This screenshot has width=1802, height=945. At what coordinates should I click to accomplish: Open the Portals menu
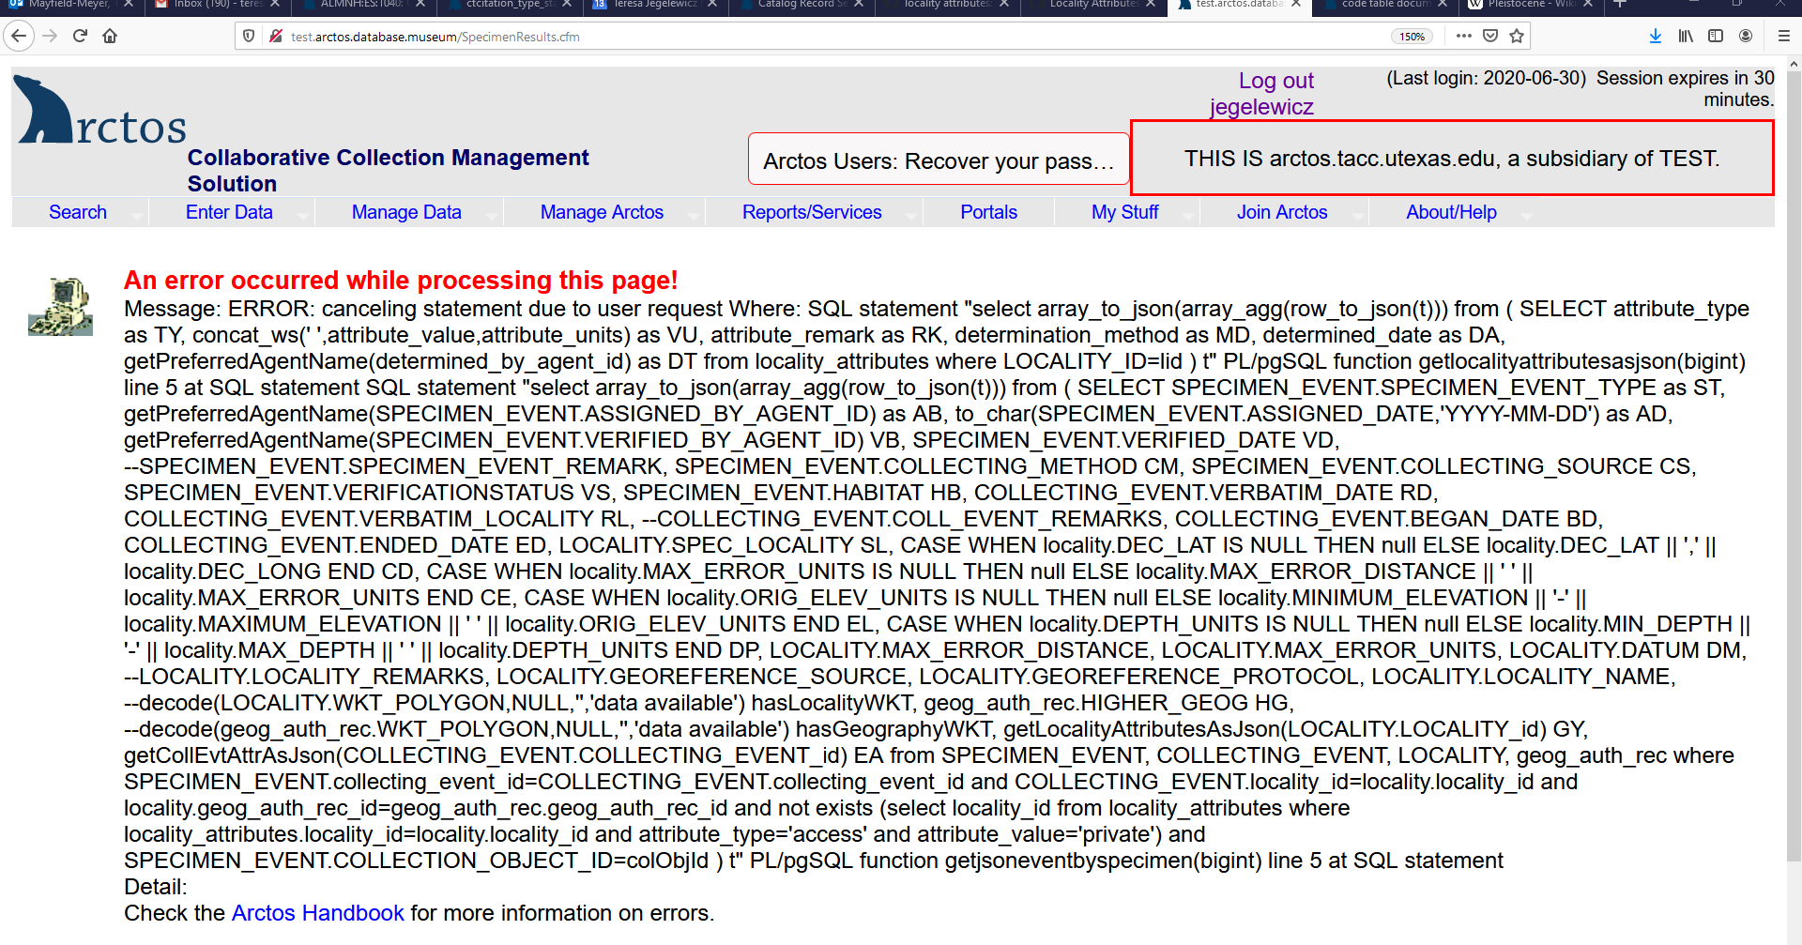(988, 212)
